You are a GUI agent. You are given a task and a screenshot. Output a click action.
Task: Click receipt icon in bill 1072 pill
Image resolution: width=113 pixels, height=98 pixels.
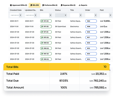pyautogui.click(x=42, y=26)
